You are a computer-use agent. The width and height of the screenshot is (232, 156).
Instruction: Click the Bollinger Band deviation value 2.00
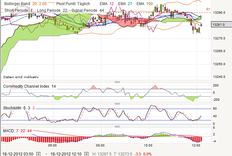42,4
